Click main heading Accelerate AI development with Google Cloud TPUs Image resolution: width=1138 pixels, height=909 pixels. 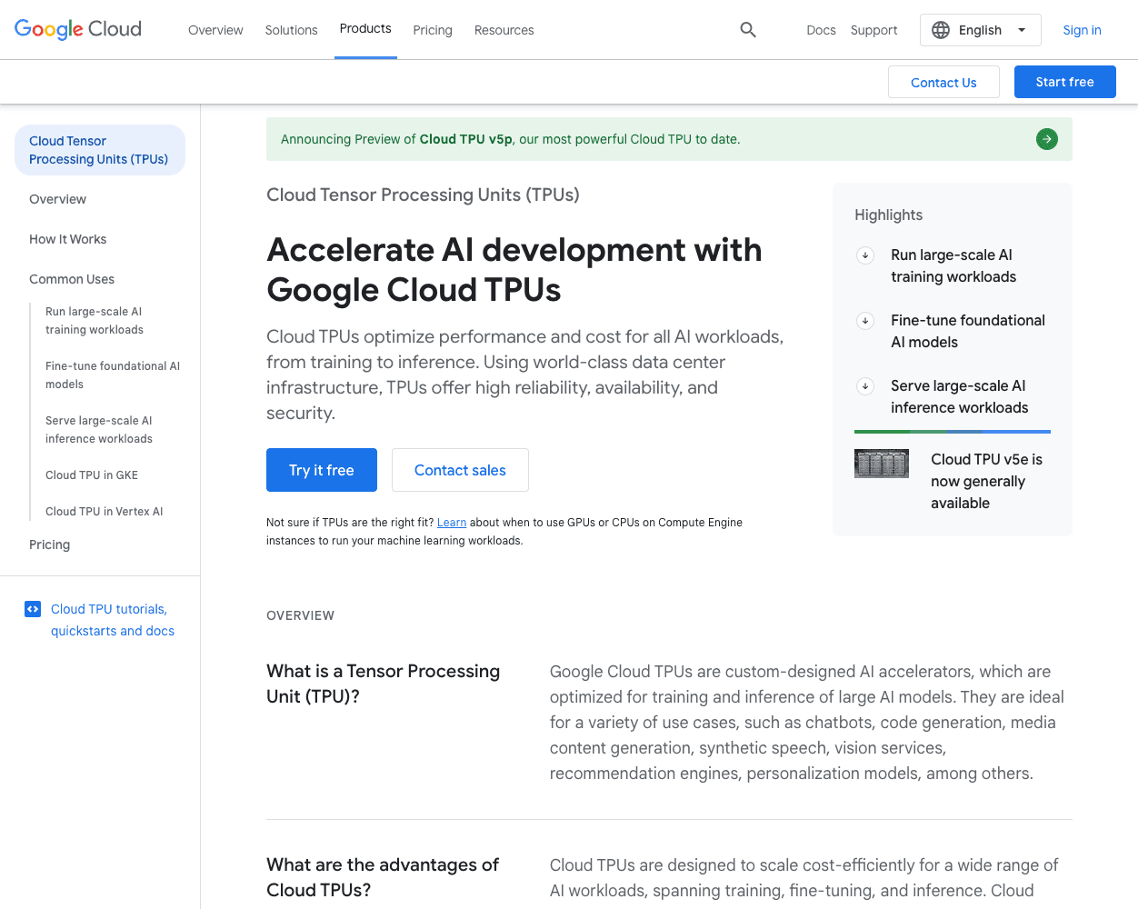(x=514, y=270)
